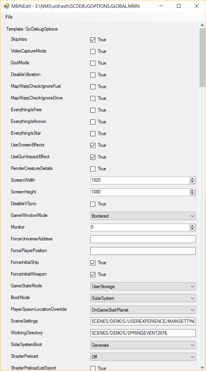
Task: Click the vertical scrollbar thumb
Action: tap(202, 58)
